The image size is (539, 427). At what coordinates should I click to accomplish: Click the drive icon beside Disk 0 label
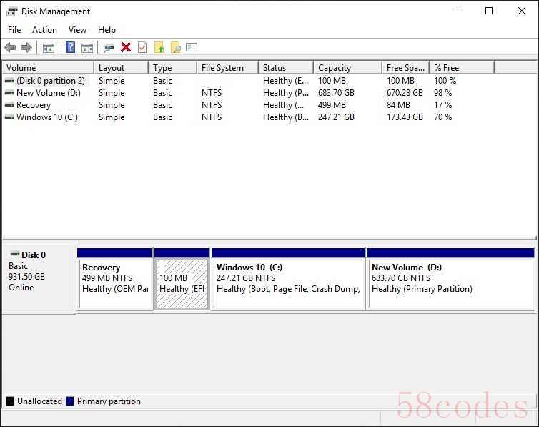click(15, 255)
